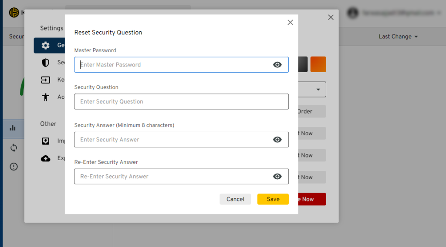Image resolution: width=446 pixels, height=247 pixels.
Task: Open General settings via the gear icon
Action: 45,45
